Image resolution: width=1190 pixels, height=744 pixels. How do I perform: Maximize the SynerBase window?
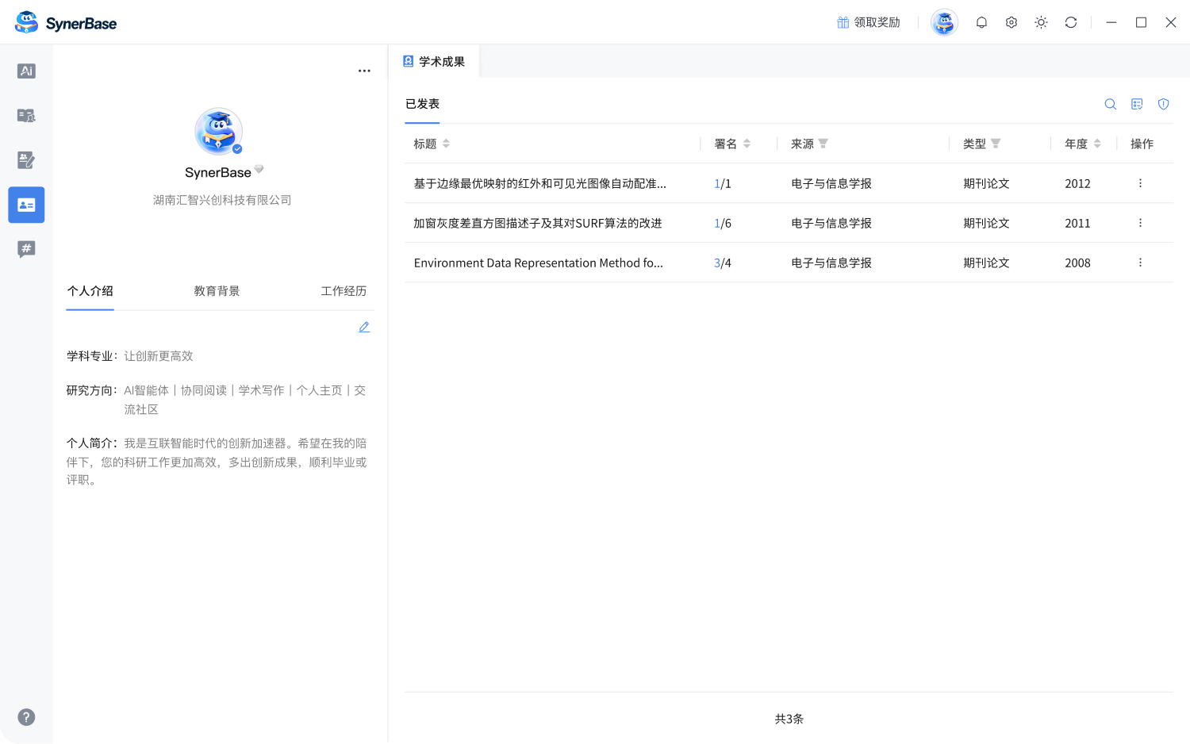(x=1141, y=22)
